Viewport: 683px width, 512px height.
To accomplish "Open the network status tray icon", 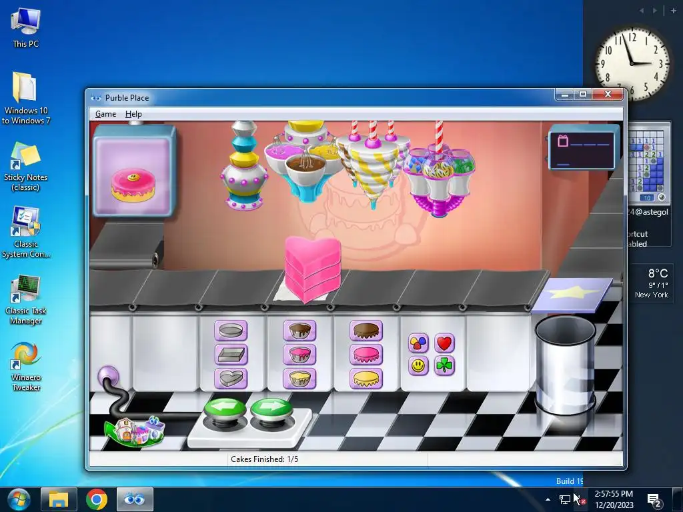I will [565, 499].
